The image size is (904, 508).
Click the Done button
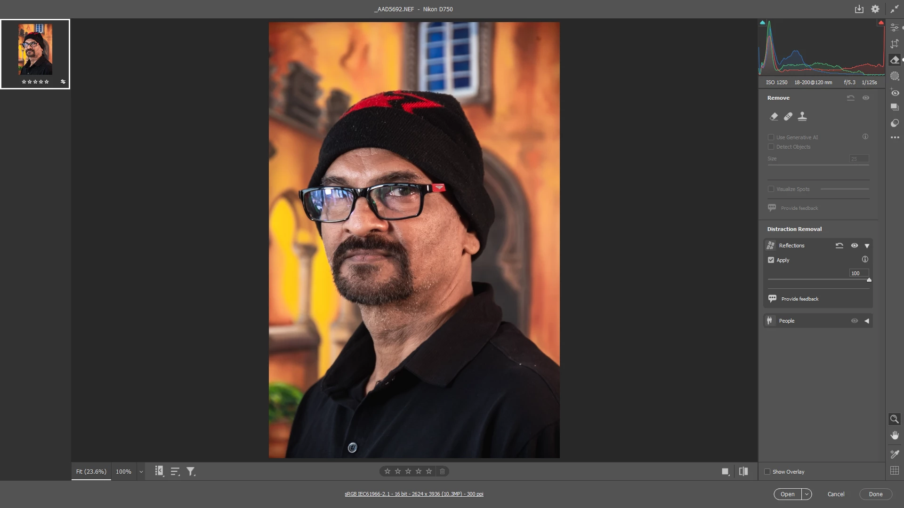pyautogui.click(x=875, y=494)
